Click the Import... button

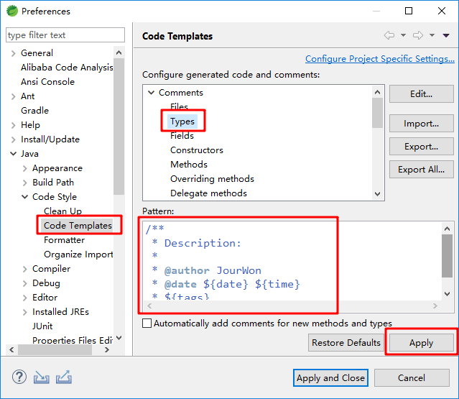point(421,124)
